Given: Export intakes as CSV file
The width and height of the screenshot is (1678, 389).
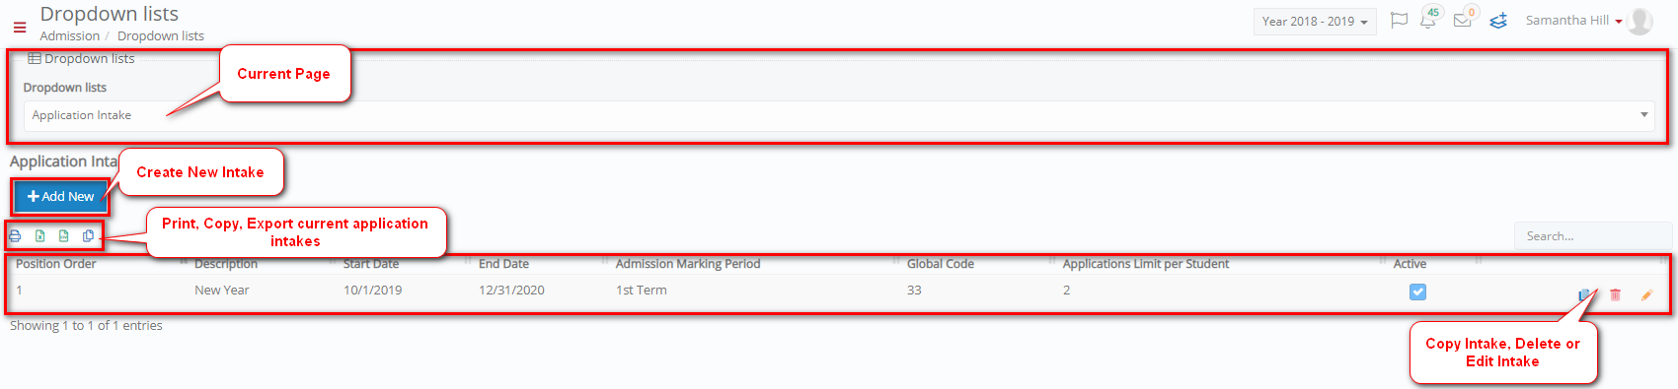Looking at the screenshot, I should pyautogui.click(x=64, y=236).
